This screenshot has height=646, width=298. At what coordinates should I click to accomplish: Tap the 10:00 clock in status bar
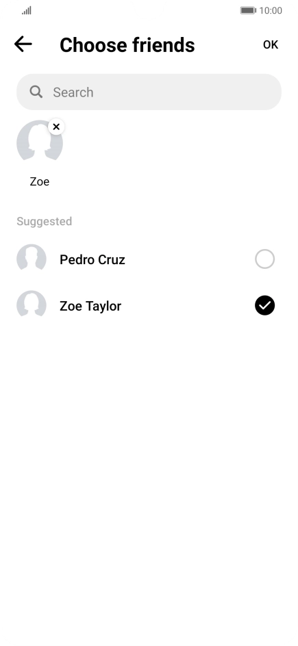tap(271, 10)
